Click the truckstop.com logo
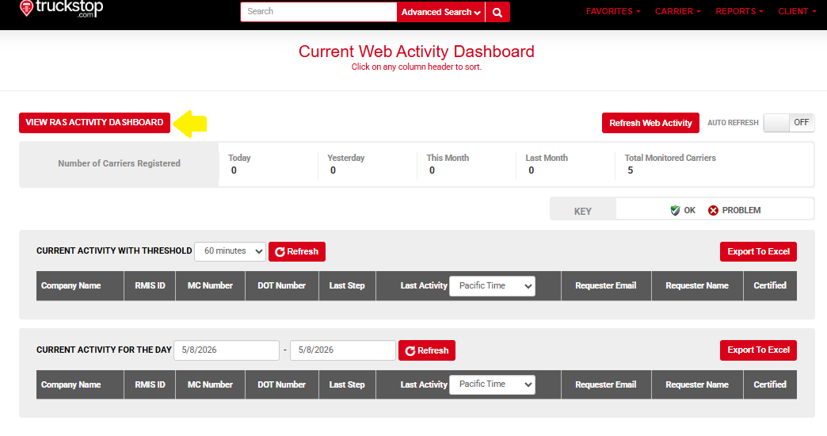The width and height of the screenshot is (827, 436). click(x=61, y=9)
